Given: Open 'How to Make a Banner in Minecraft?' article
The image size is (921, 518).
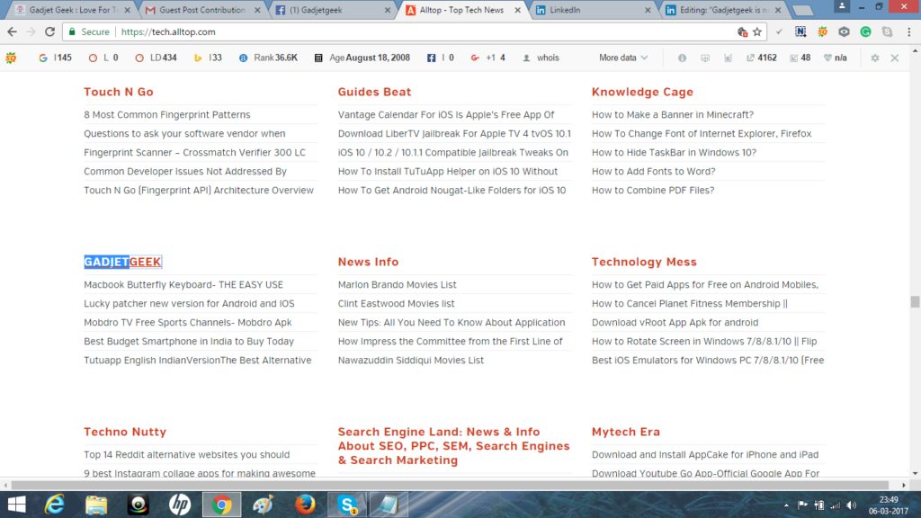Looking at the screenshot, I should pyautogui.click(x=673, y=114).
